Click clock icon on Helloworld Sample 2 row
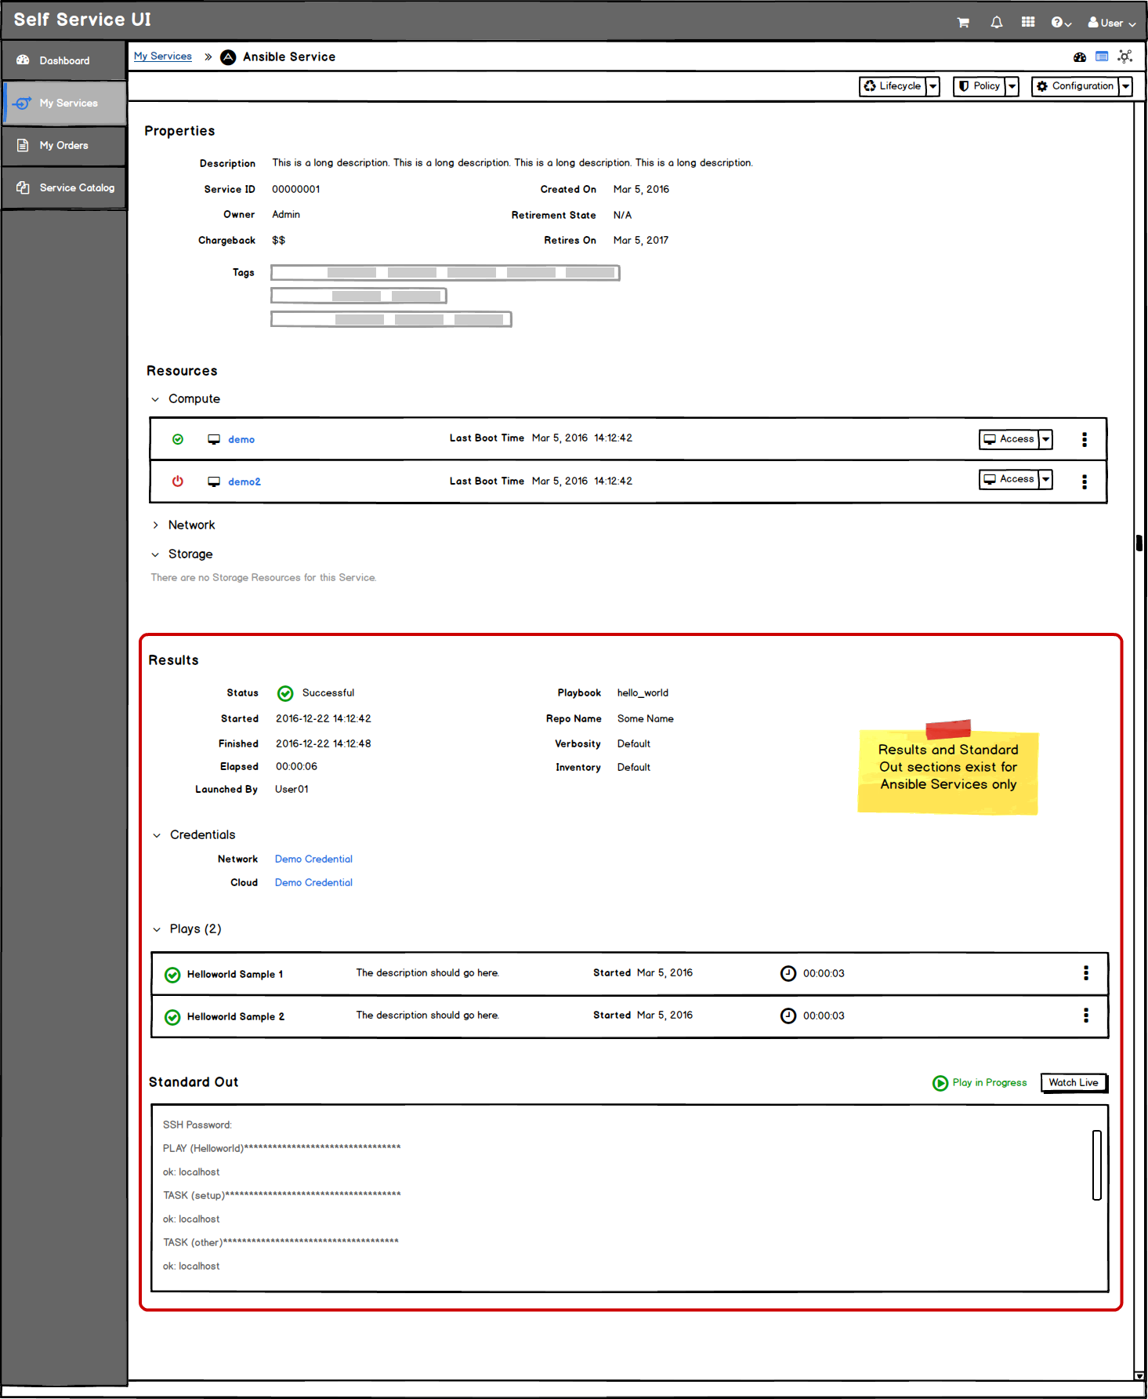 coord(788,1016)
